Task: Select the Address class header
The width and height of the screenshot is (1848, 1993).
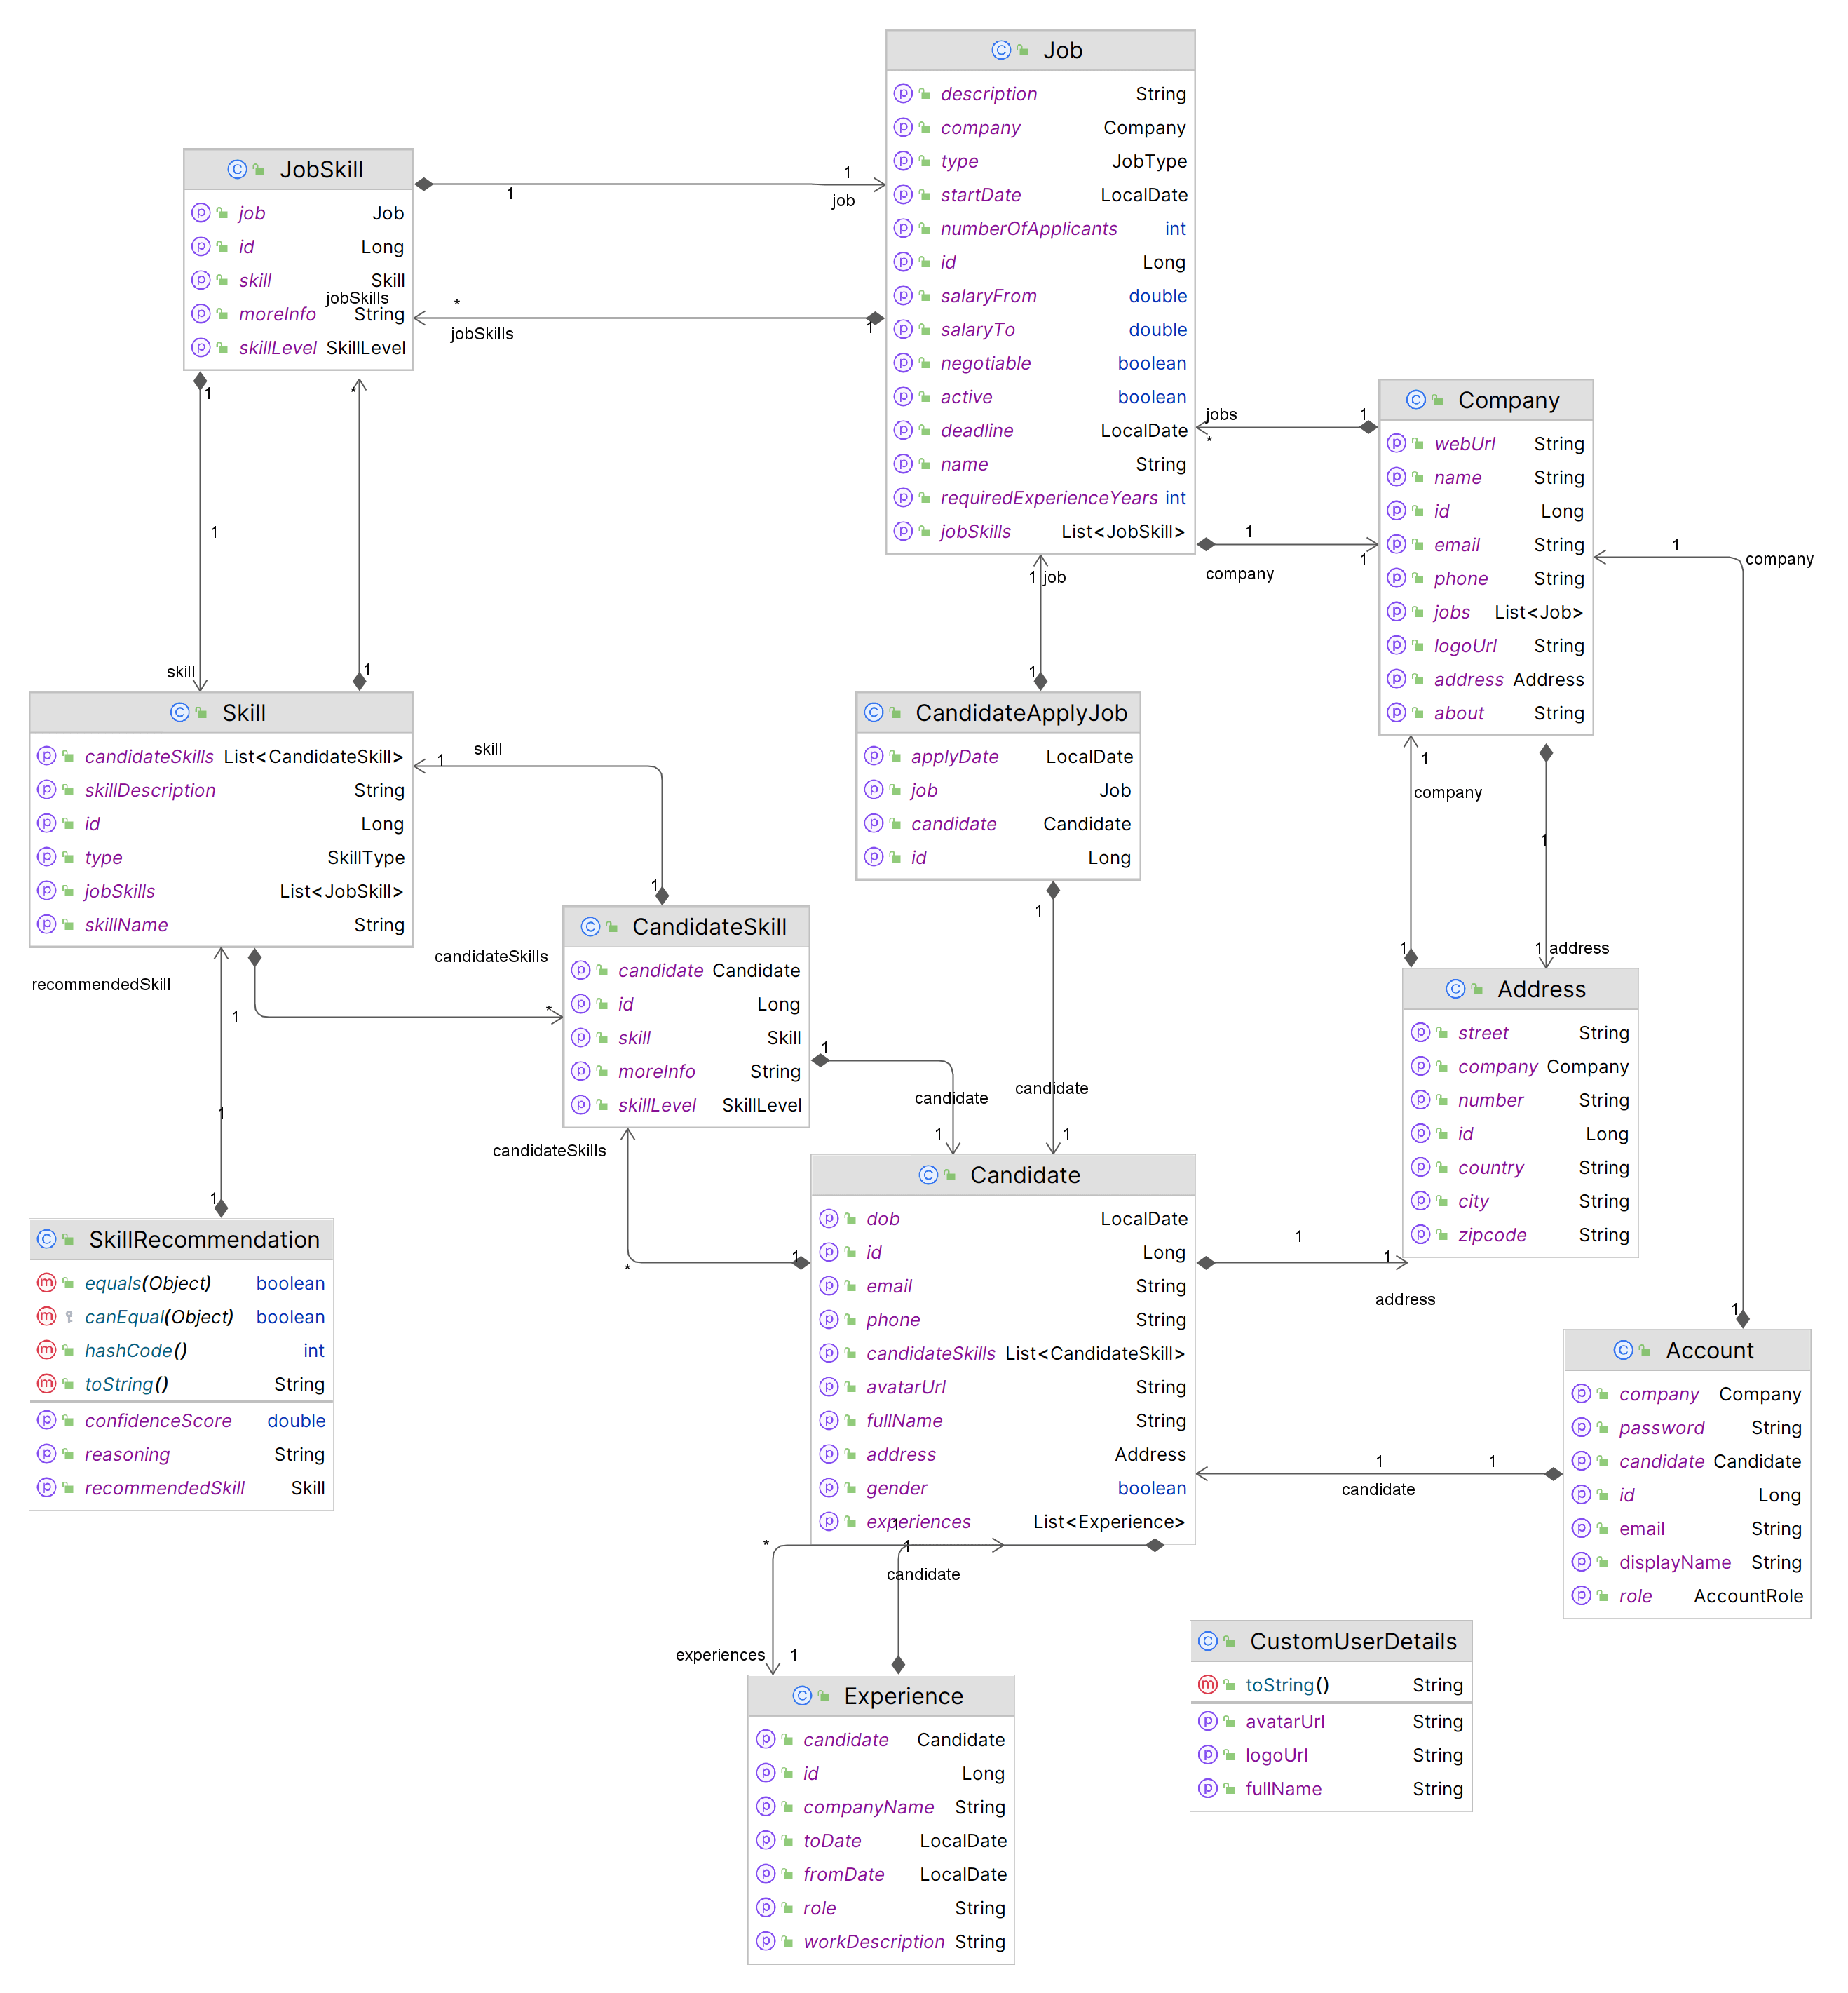Action: (1520, 989)
